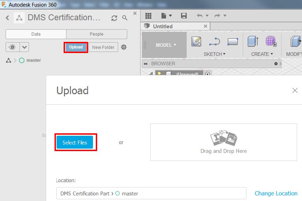Screen dimensions: 302x201
Task: Expand the CREATE menu
Action: pyautogui.click(x=262, y=54)
